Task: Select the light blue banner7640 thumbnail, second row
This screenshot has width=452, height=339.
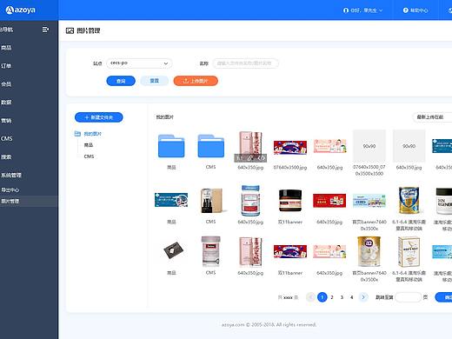Action: coord(369,201)
